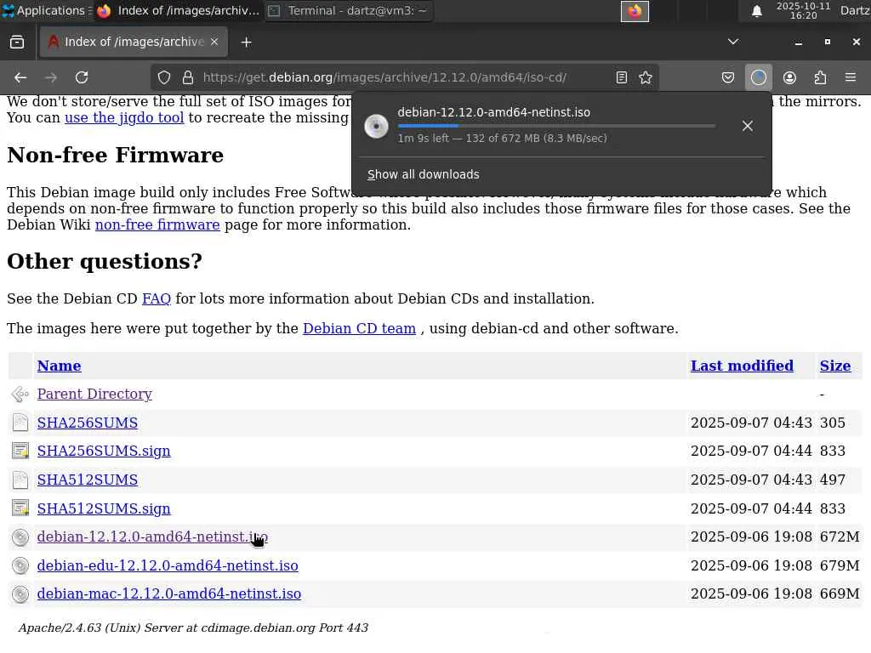Click Show all downloads
This screenshot has width=871, height=653.
424,174
